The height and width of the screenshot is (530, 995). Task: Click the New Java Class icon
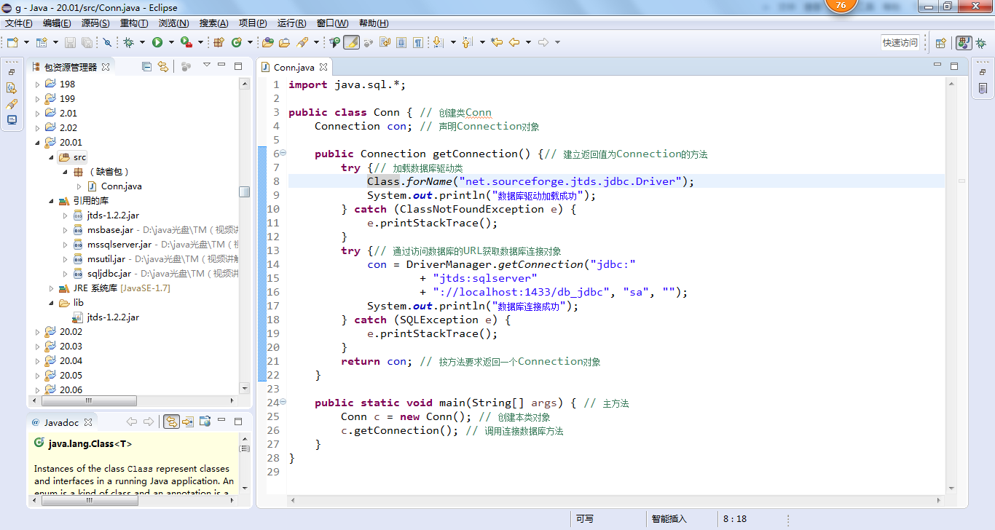236,42
